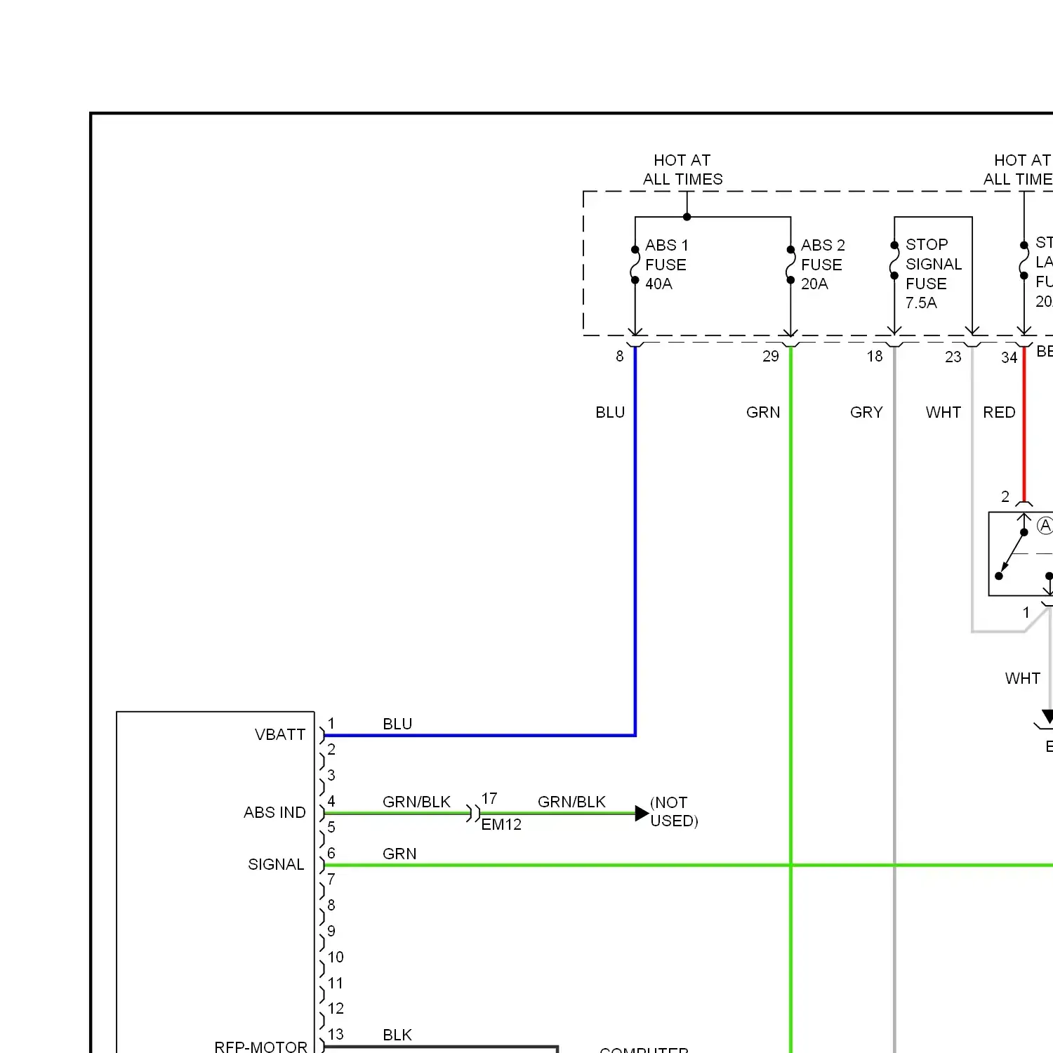The height and width of the screenshot is (1053, 1053).
Task: Click the EM12 connector label
Action: [x=501, y=825]
